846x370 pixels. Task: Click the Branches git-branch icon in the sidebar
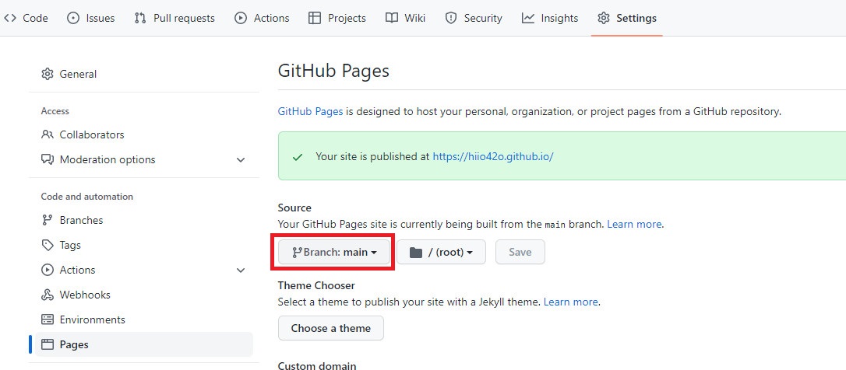(x=48, y=220)
